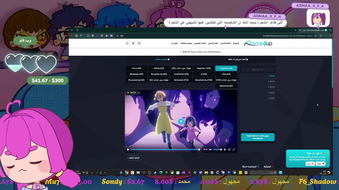Toggle watch later bookmark button
Viewport: 339px width, 190px height.
251,167
